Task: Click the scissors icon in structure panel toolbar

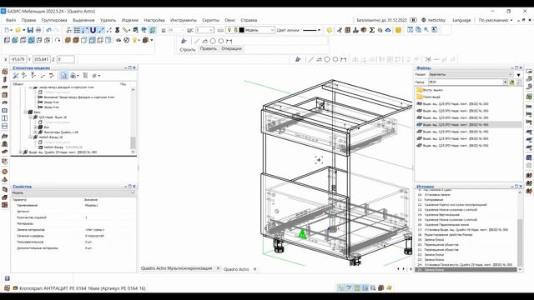Action: [16, 75]
